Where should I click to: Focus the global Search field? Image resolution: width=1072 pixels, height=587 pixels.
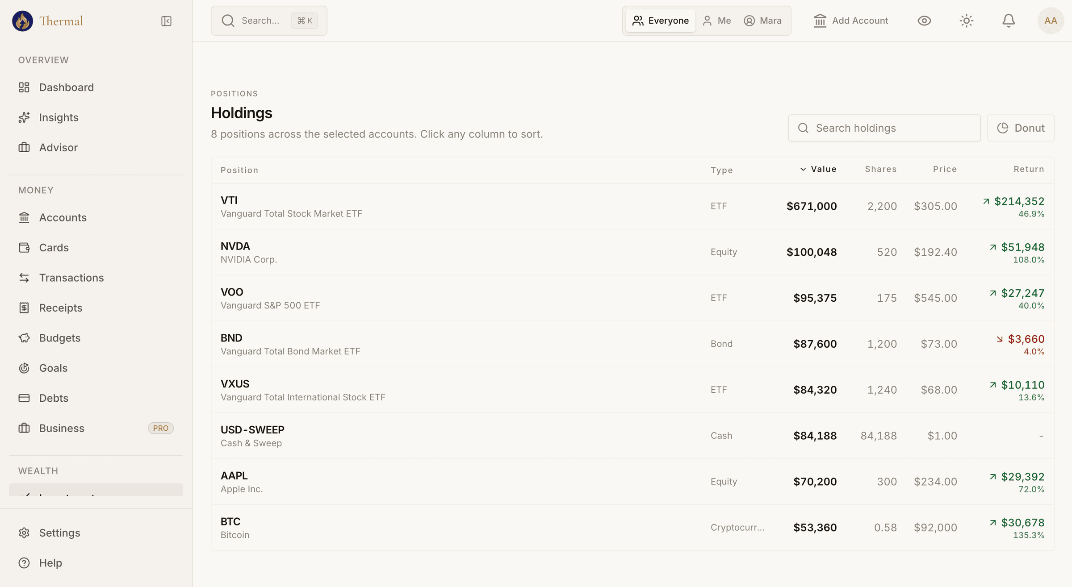tap(269, 21)
